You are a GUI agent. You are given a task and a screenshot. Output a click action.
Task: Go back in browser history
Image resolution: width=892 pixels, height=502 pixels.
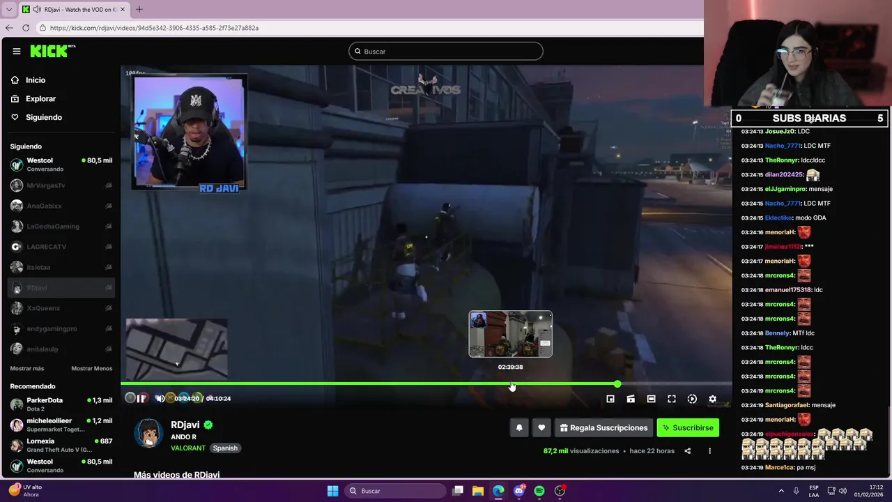[x=9, y=28]
